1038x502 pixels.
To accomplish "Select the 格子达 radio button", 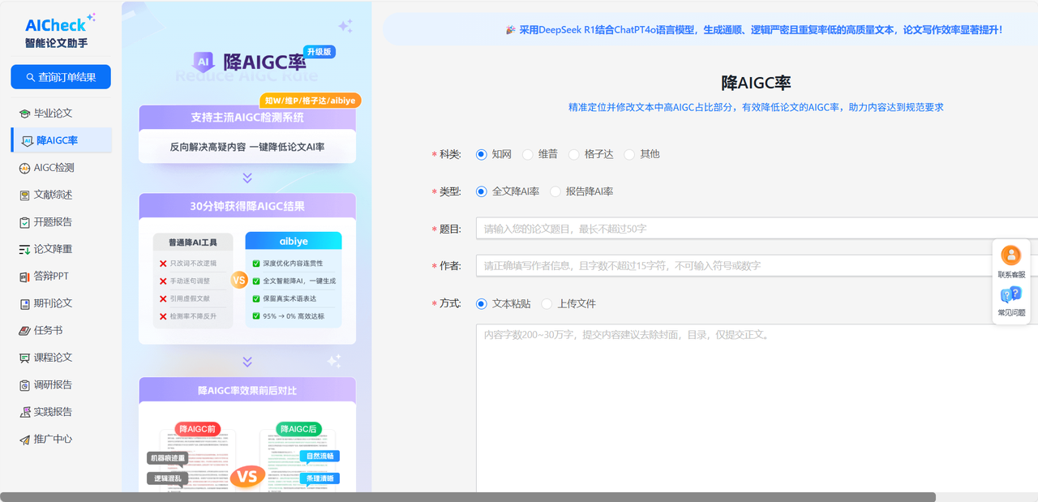I will click(x=574, y=154).
